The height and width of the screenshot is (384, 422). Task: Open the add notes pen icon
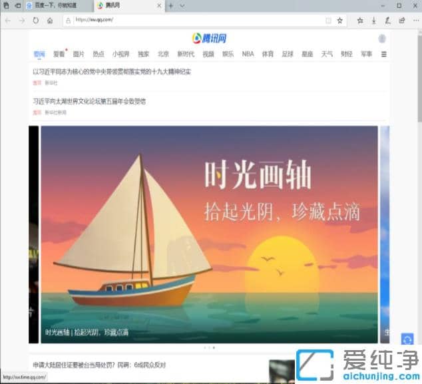388,21
